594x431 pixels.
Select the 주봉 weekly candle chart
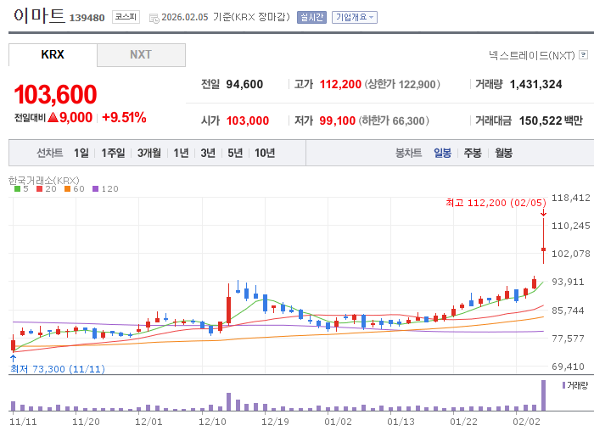[473, 153]
